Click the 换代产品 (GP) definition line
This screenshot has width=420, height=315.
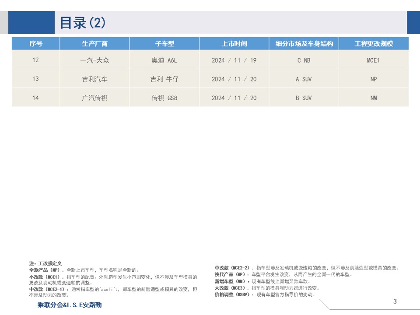[283, 274]
